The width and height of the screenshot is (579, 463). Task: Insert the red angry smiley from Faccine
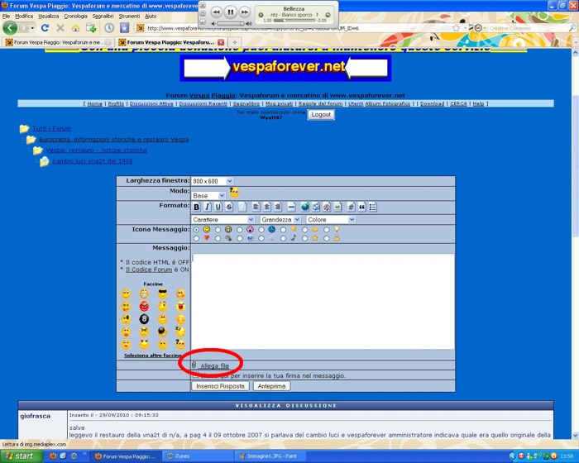tap(144, 306)
